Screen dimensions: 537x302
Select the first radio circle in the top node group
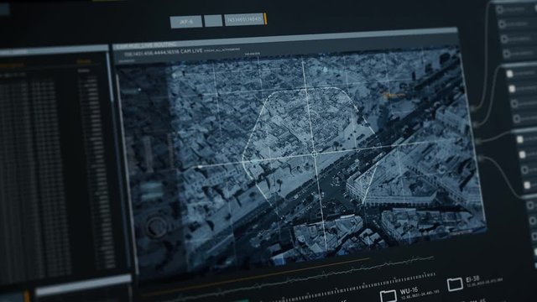(500, 9)
